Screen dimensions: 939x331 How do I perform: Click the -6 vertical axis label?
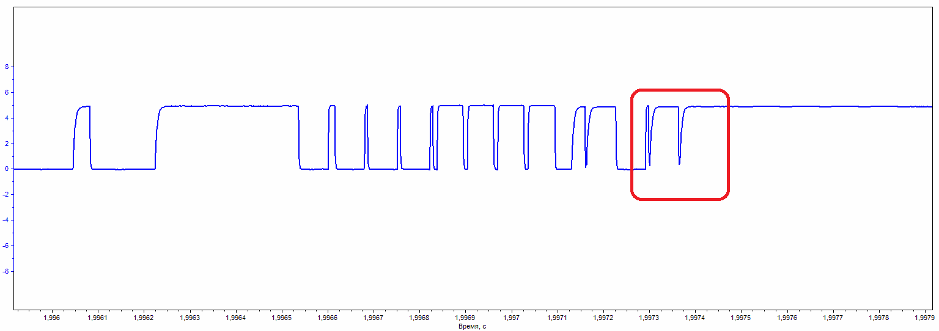[4, 246]
